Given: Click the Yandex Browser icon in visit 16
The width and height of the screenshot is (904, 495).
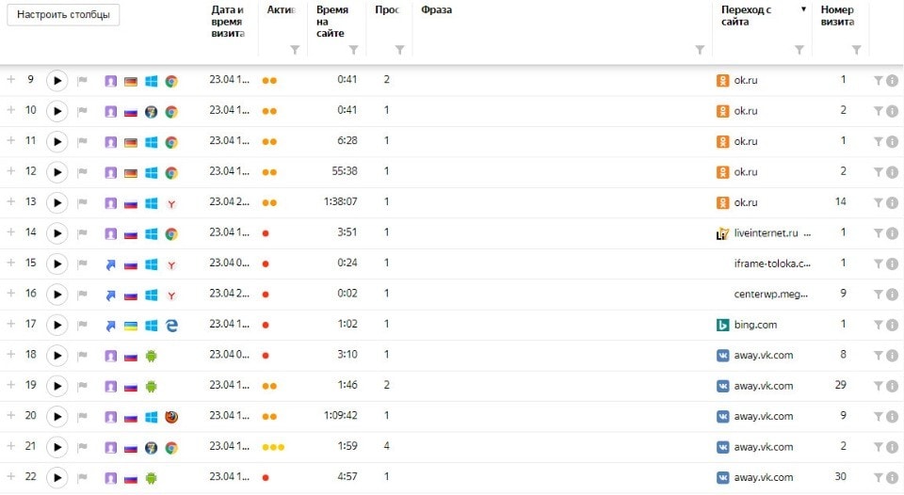Looking at the screenshot, I should click(171, 295).
